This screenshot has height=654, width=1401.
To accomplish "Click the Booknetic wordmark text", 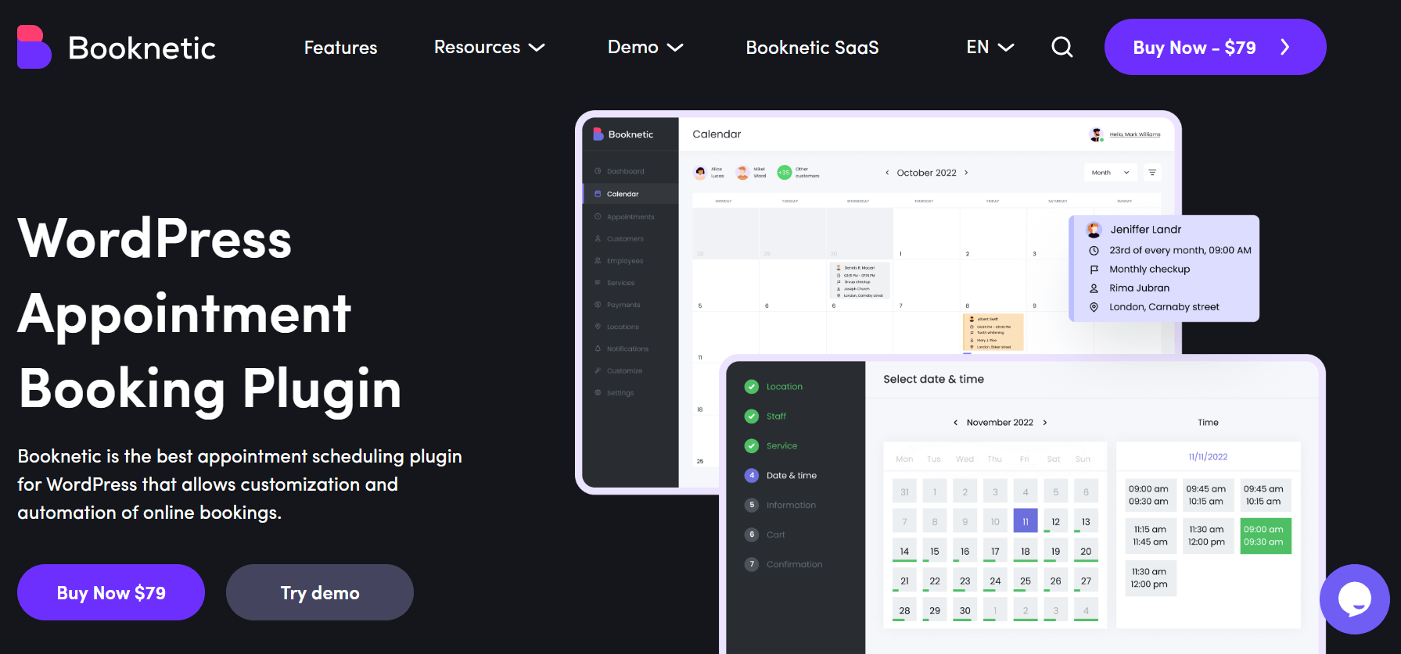I will pyautogui.click(x=142, y=48).
